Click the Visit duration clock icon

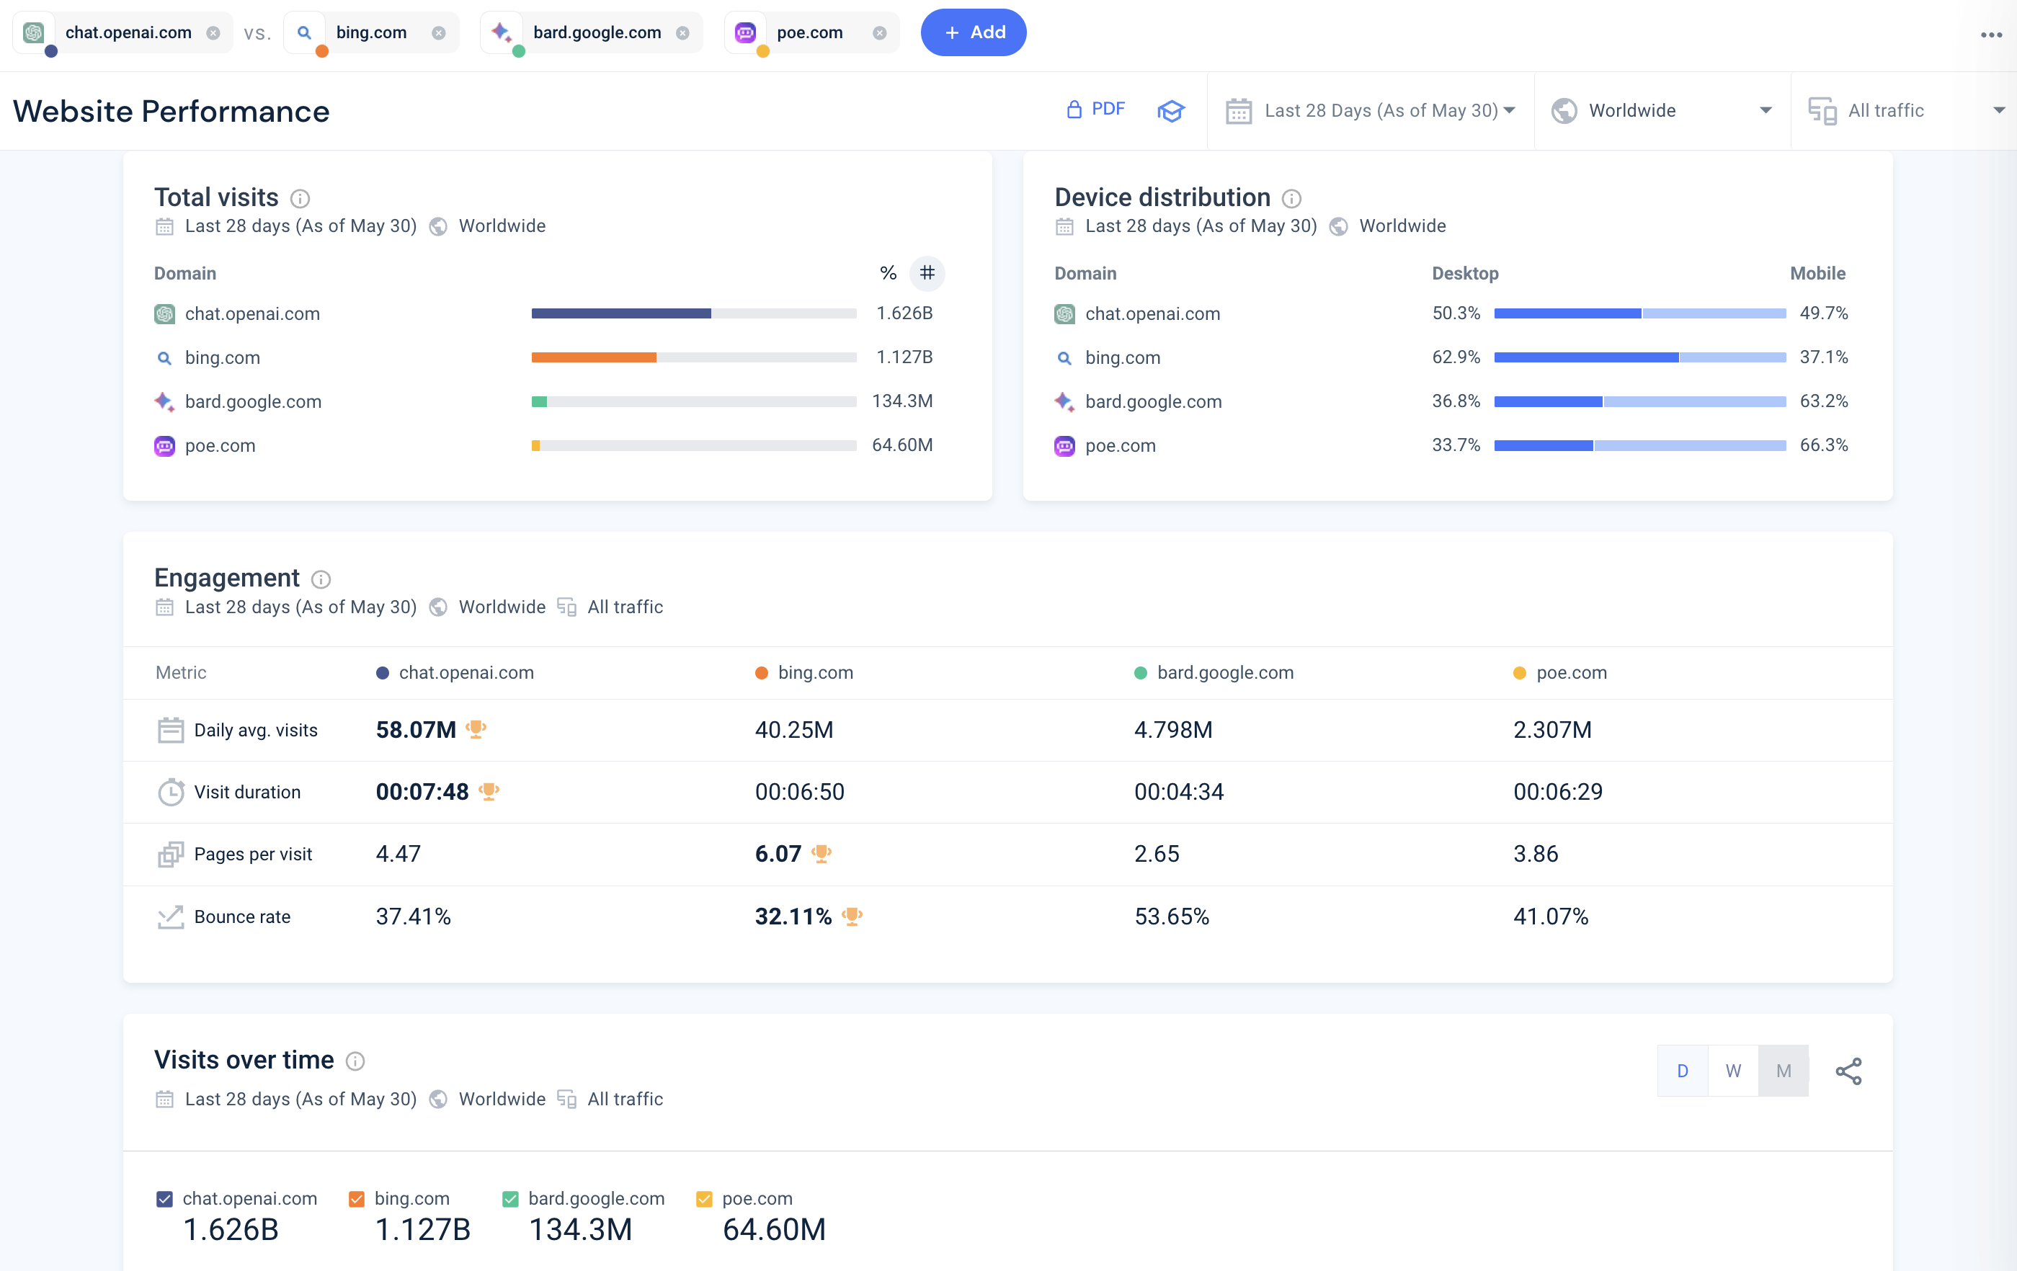[170, 791]
